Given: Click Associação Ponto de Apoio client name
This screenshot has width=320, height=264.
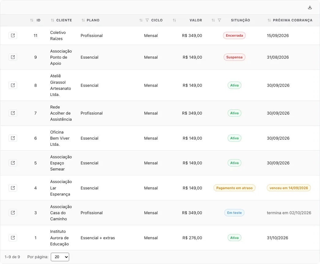Looking at the screenshot, I should click(x=61, y=57).
